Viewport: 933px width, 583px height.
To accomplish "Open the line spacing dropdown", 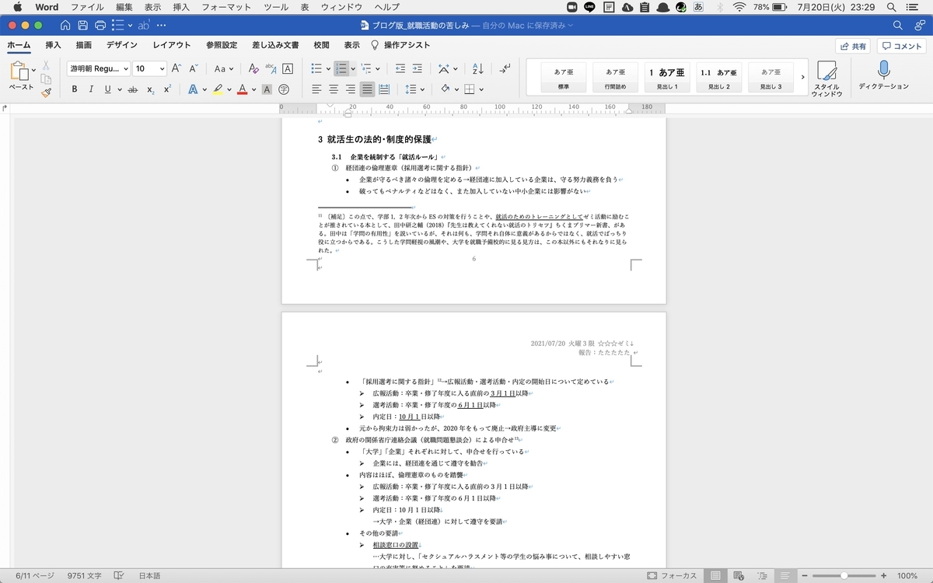I will coord(414,89).
